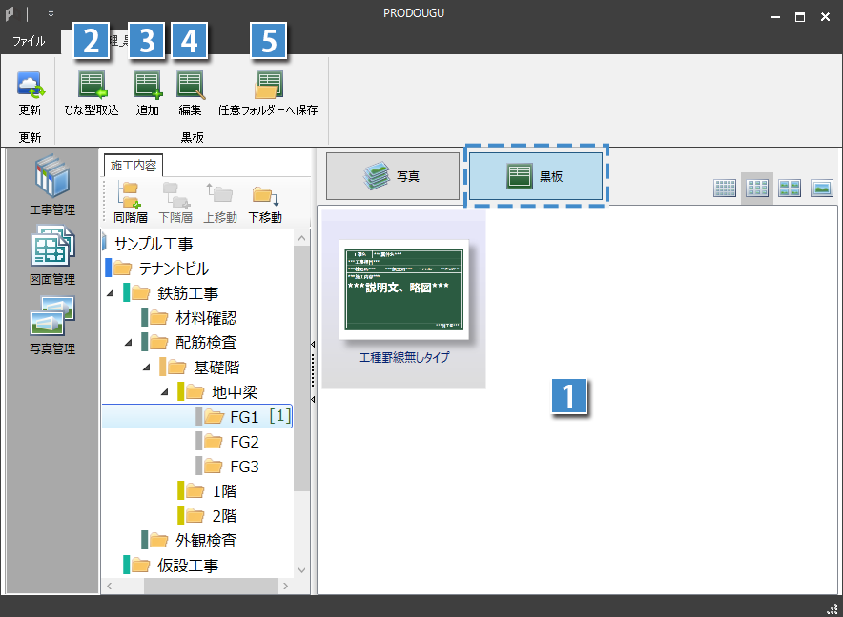Screen dimensions: 843x617
Task: Click 任意フォルダーへ保存 save icon
Action: click(x=268, y=86)
